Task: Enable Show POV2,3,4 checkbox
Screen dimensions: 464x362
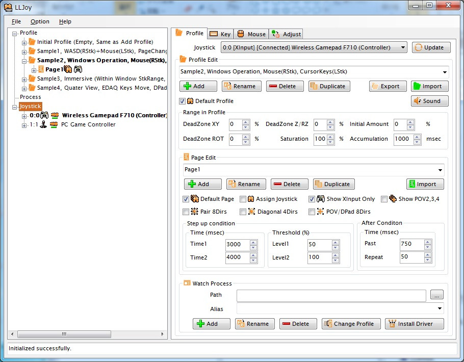Action: (x=384, y=199)
